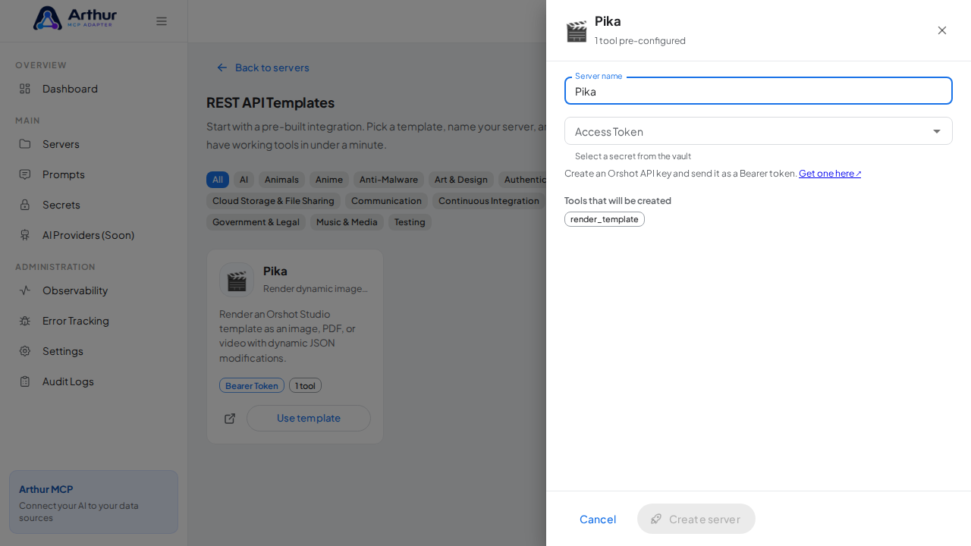Click the Arthur MCP Adapter logo
The height and width of the screenshot is (546, 971).
(75, 18)
